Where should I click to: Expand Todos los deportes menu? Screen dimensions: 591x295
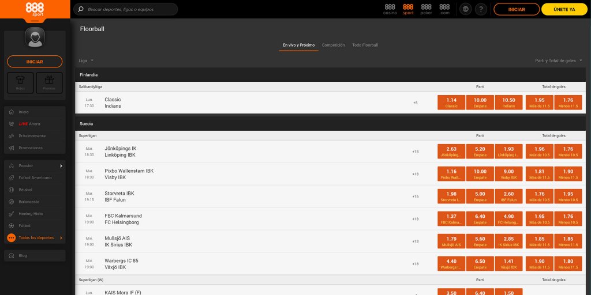(35, 238)
